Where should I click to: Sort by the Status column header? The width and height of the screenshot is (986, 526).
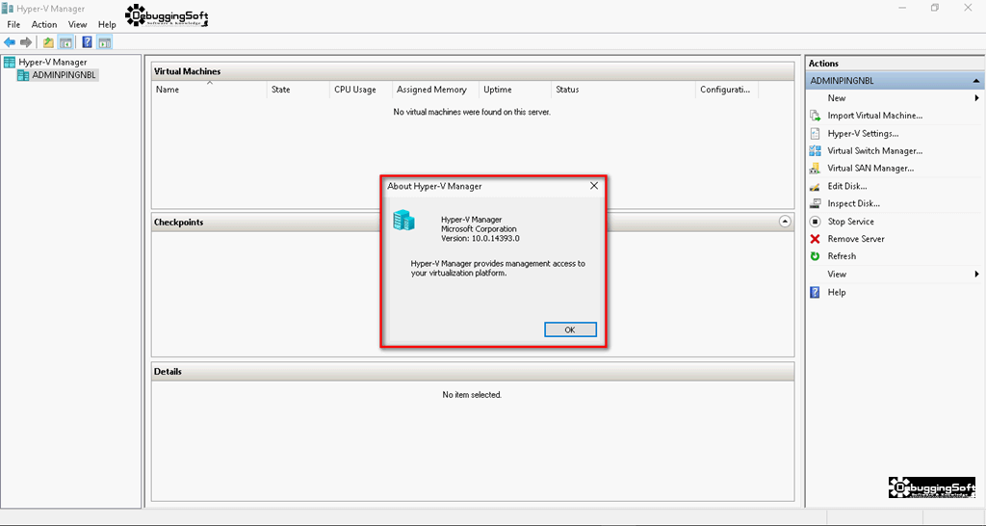coord(624,90)
